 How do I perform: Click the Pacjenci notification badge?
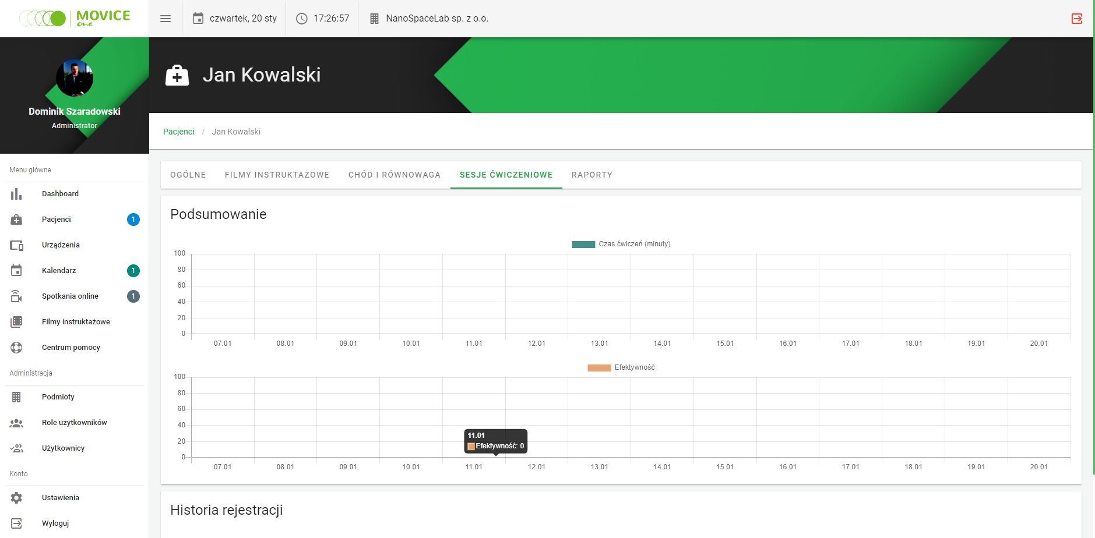click(133, 220)
